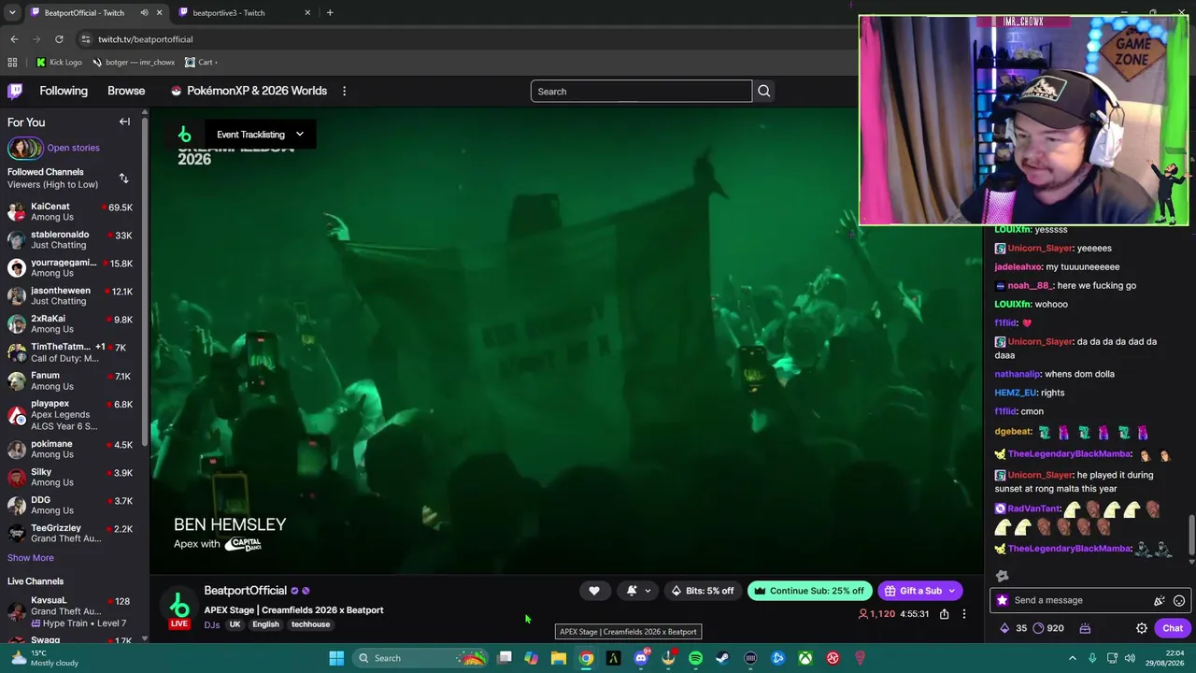Show hidden system tray icons
This screenshot has height=673, width=1196.
coord(1072,658)
